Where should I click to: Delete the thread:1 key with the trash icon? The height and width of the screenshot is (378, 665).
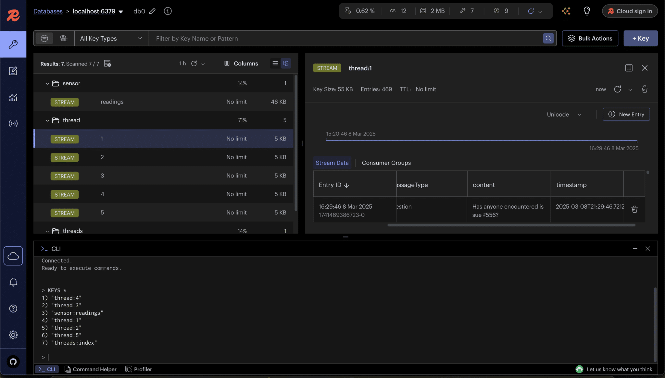click(x=645, y=89)
